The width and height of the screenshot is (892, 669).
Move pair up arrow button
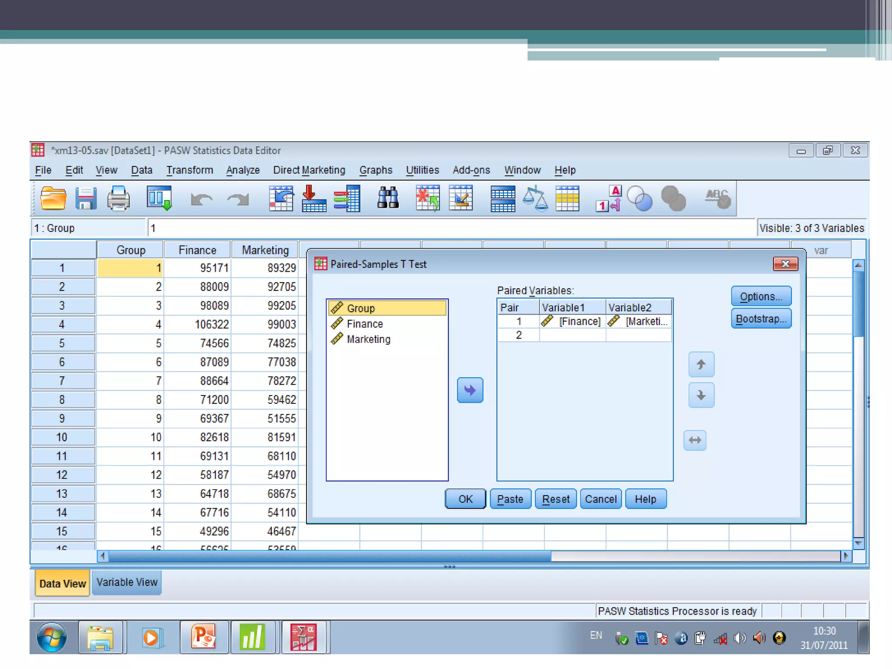pyautogui.click(x=701, y=364)
